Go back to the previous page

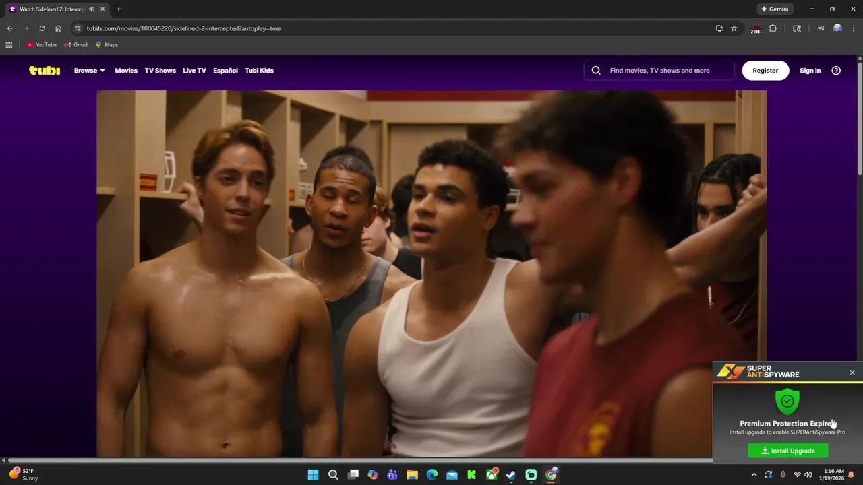(9, 28)
